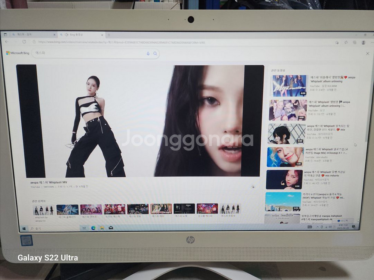Open the browser favorites star icon
The width and height of the screenshot is (374, 280).
(x=346, y=43)
